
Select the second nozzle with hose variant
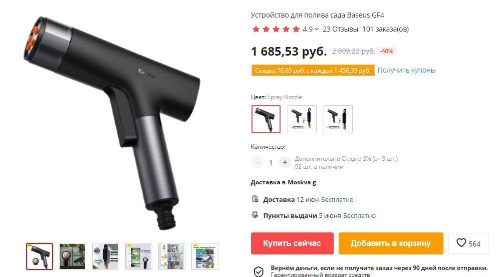302,119
